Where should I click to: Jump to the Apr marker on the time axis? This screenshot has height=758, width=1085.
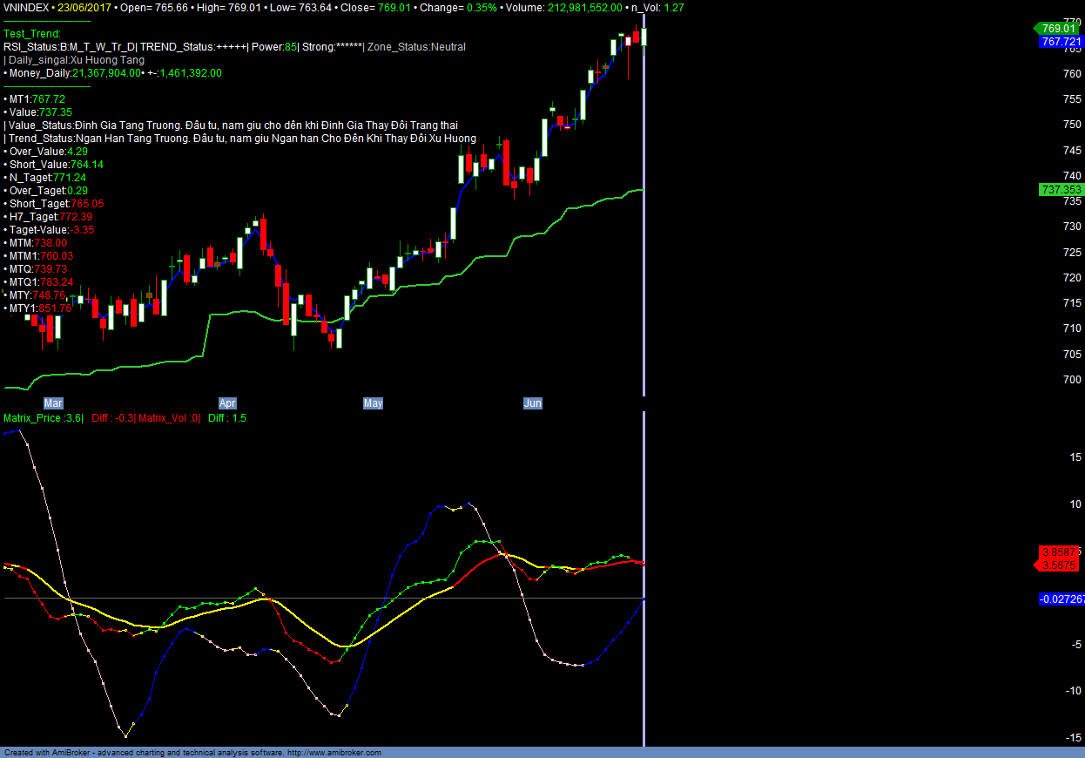pos(227,403)
